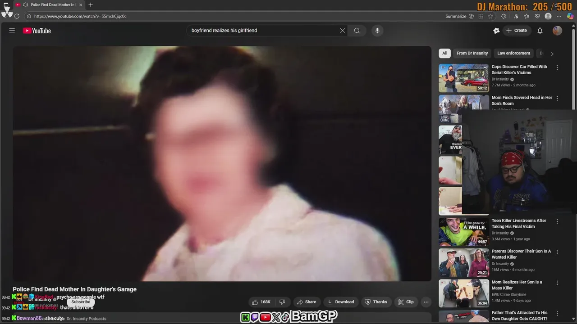Click the address bar URL
The width and height of the screenshot is (577, 324).
pos(80,16)
